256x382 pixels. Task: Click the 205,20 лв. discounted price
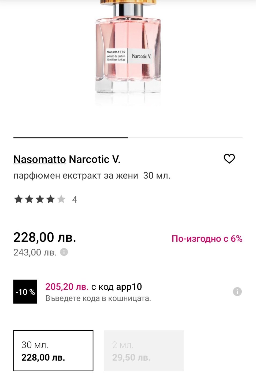point(67,287)
